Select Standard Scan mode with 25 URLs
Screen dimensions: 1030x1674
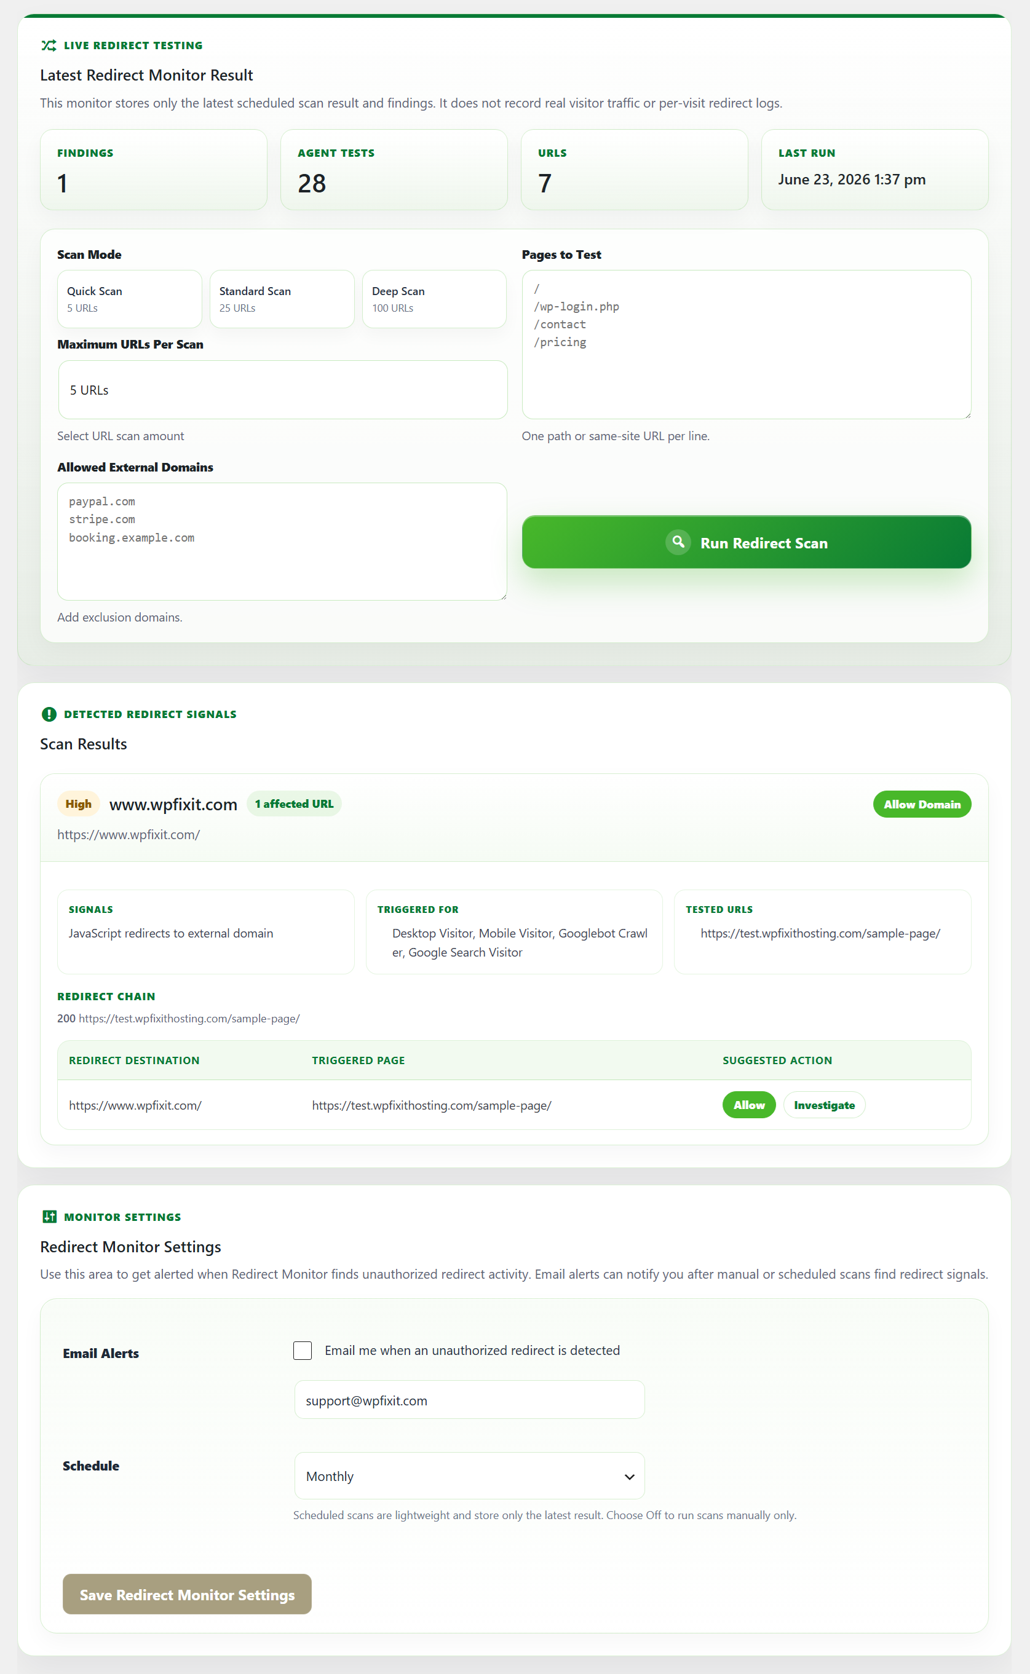click(x=282, y=299)
